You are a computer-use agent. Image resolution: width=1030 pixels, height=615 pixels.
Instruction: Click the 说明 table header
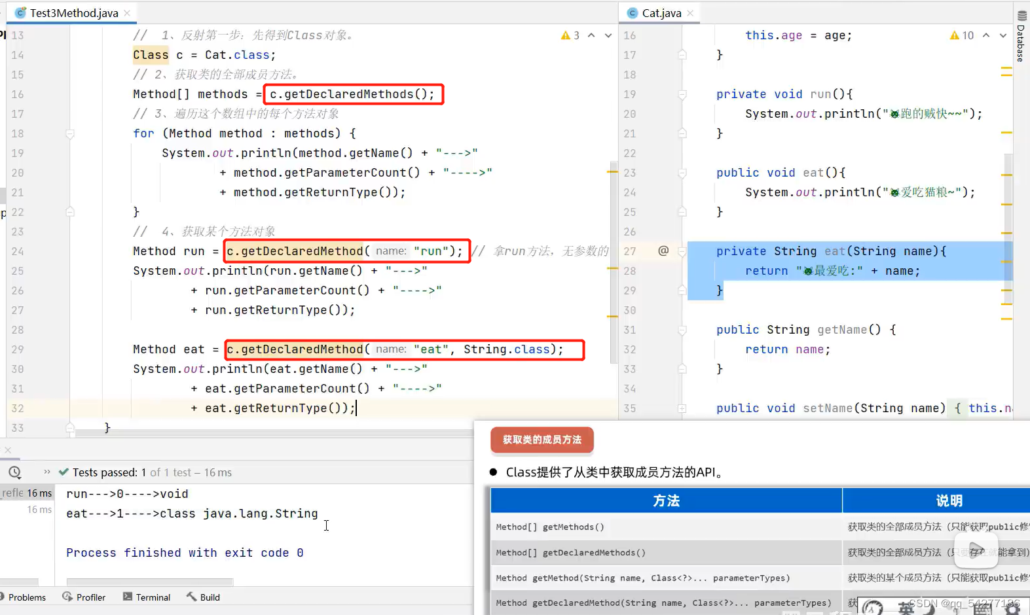(949, 501)
